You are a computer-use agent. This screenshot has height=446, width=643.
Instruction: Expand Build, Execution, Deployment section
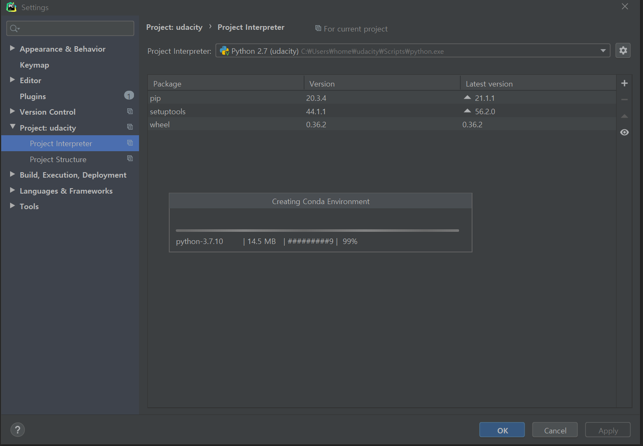[x=12, y=174]
